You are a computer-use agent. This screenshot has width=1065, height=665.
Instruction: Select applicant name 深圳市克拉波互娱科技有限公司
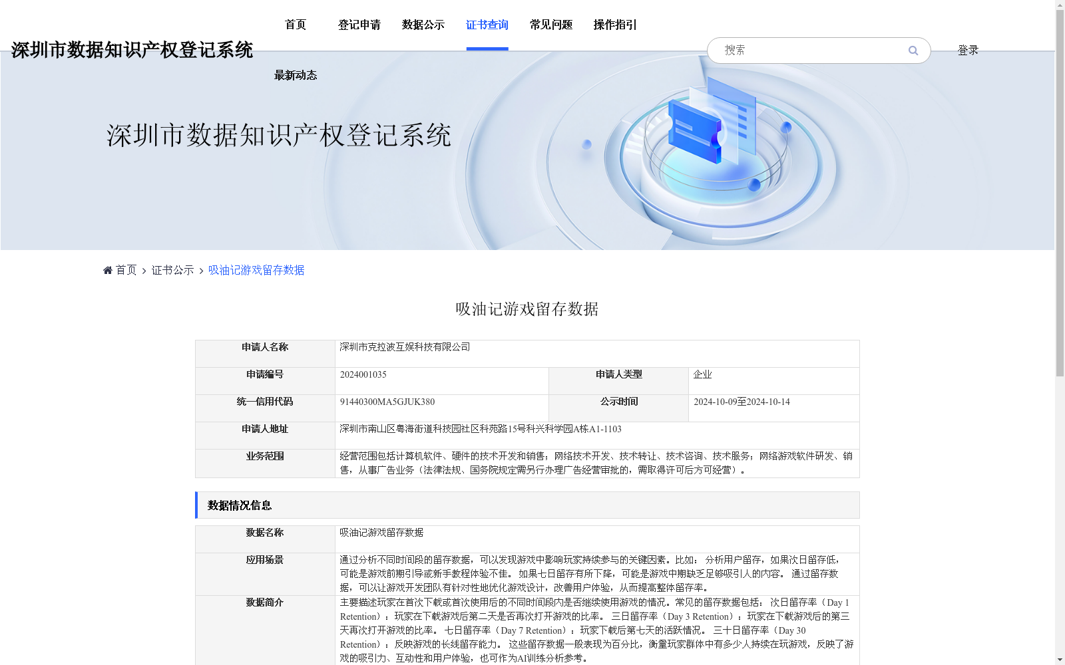tap(405, 347)
